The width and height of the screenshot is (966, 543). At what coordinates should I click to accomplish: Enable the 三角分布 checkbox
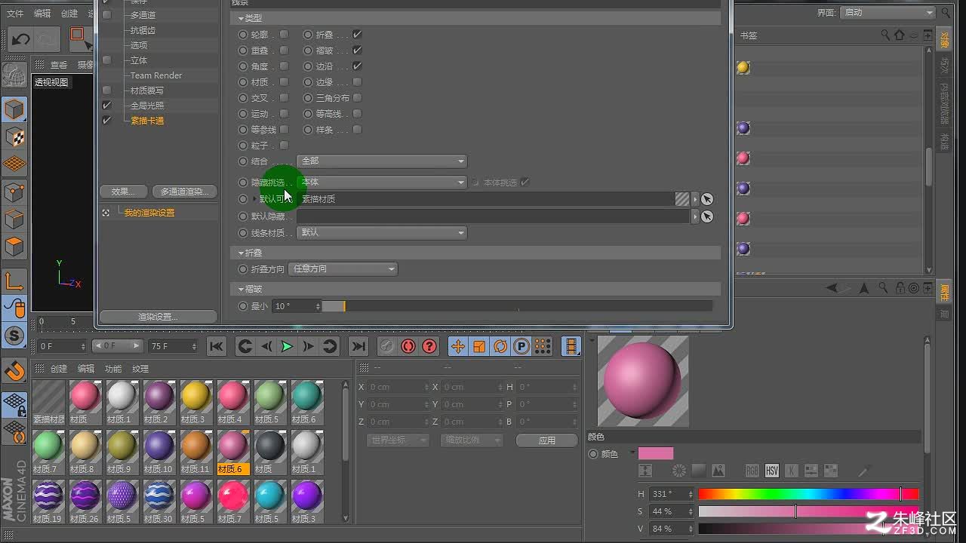coord(357,98)
